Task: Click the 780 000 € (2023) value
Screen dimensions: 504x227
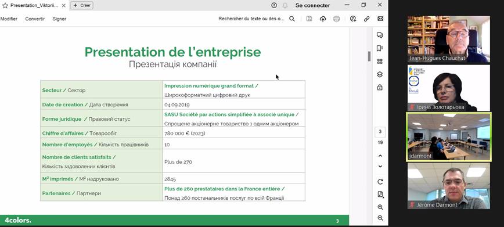Action: [x=185, y=134]
